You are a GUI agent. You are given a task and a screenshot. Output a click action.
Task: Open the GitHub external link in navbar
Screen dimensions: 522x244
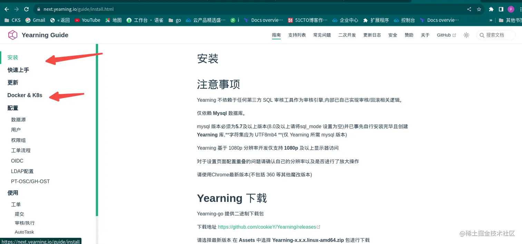[446, 35]
